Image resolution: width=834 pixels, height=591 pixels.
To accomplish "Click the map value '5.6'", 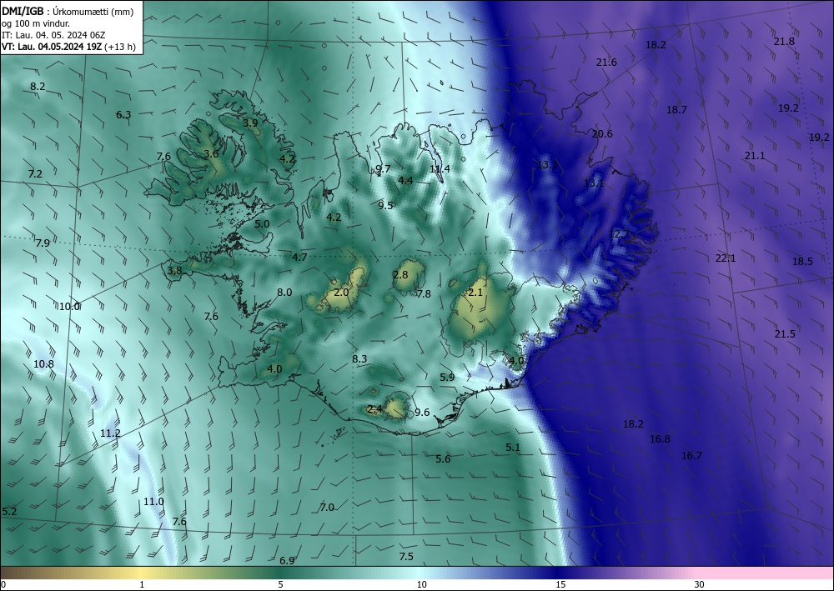I will (443, 458).
